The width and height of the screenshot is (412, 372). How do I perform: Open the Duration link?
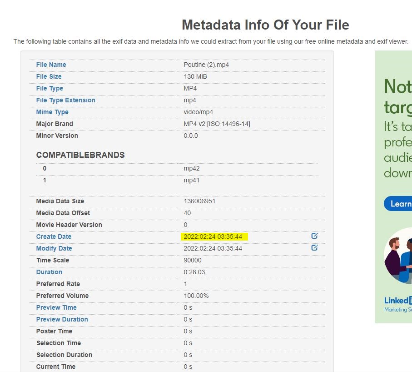(x=49, y=272)
